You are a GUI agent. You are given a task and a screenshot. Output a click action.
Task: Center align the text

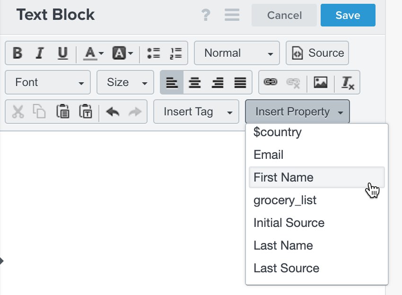tap(194, 82)
